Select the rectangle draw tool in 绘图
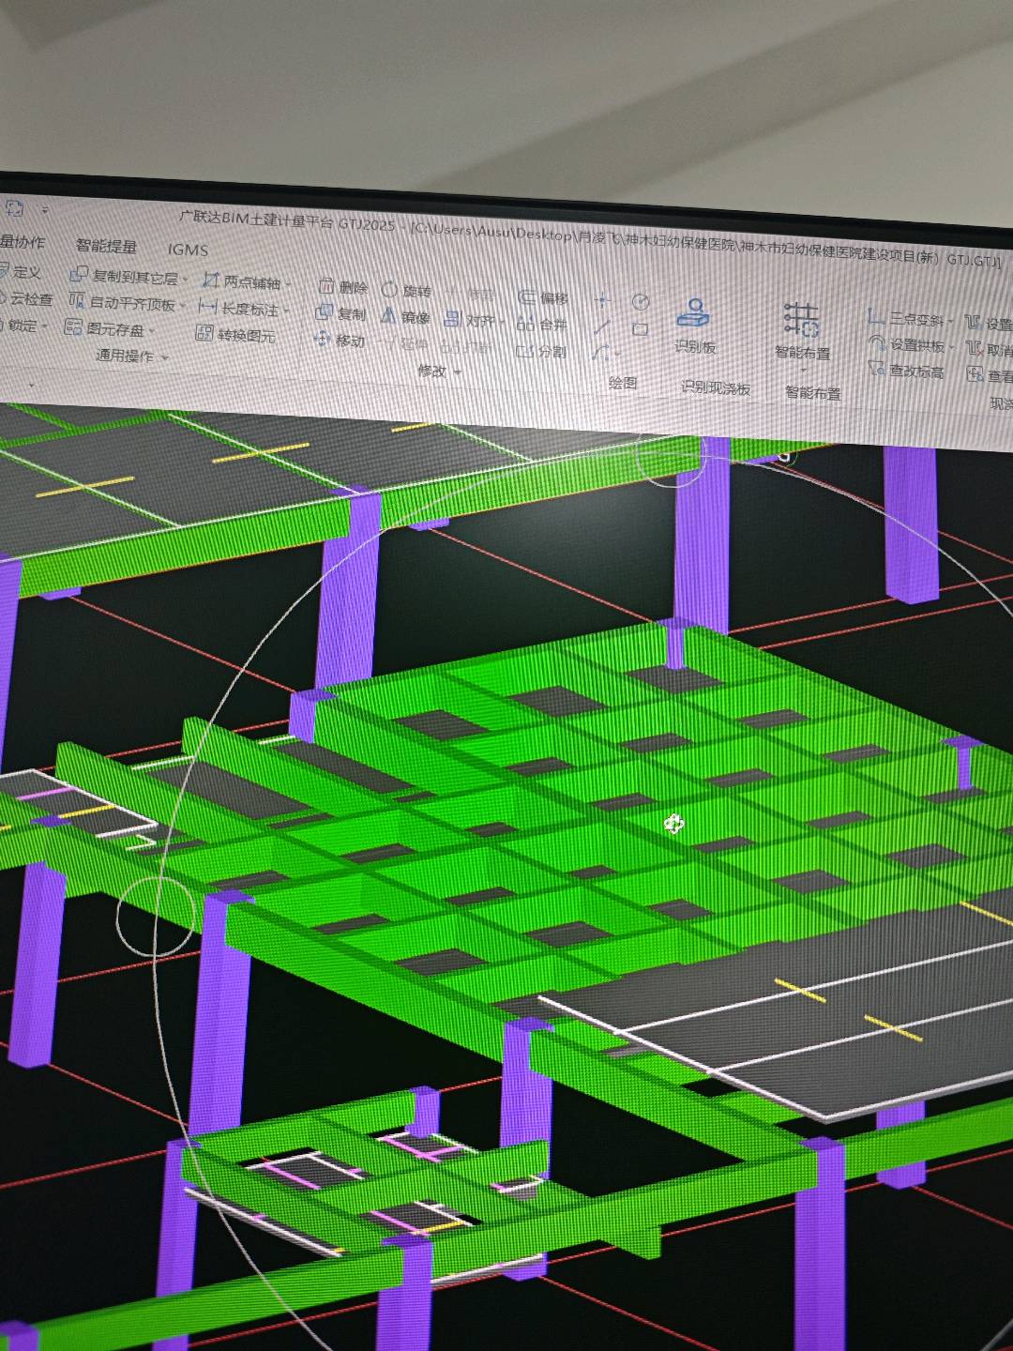This screenshot has height=1351, width=1013. pos(640,329)
